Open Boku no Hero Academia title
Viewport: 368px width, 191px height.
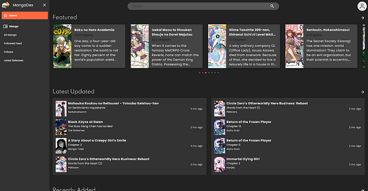pos(94,30)
